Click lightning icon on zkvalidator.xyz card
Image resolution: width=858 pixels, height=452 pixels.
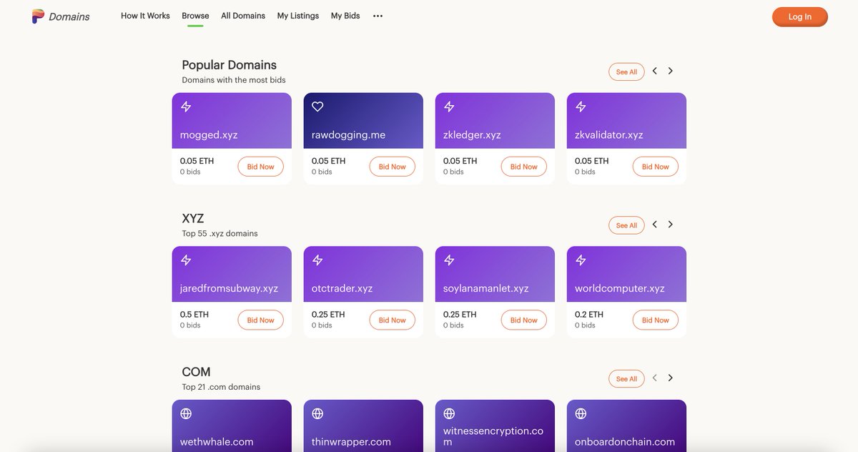pyautogui.click(x=581, y=107)
